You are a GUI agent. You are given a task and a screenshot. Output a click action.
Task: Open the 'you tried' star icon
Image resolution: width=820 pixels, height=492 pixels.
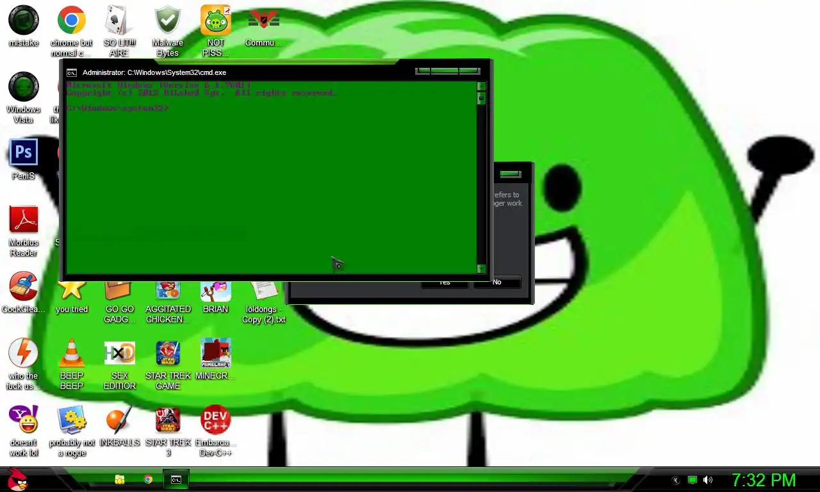click(72, 298)
